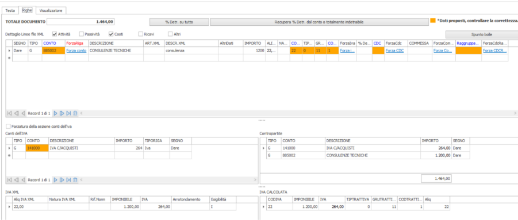Enable the Altri checkbox
This screenshot has height=220, width=518.
tap(171, 34)
